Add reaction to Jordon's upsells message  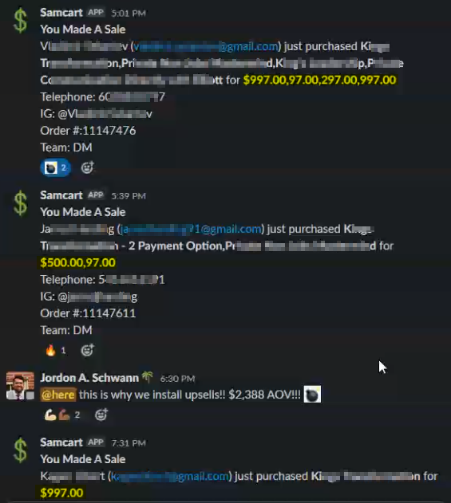pyautogui.click(x=101, y=415)
